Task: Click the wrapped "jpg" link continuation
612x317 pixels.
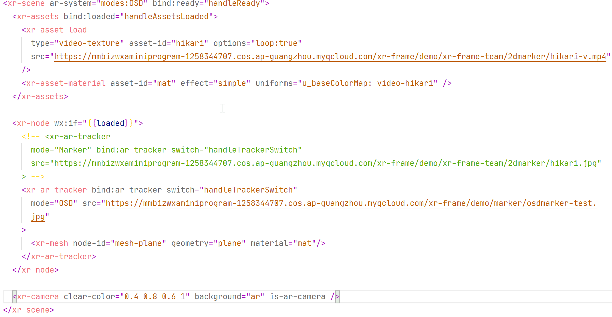Action: [38, 217]
